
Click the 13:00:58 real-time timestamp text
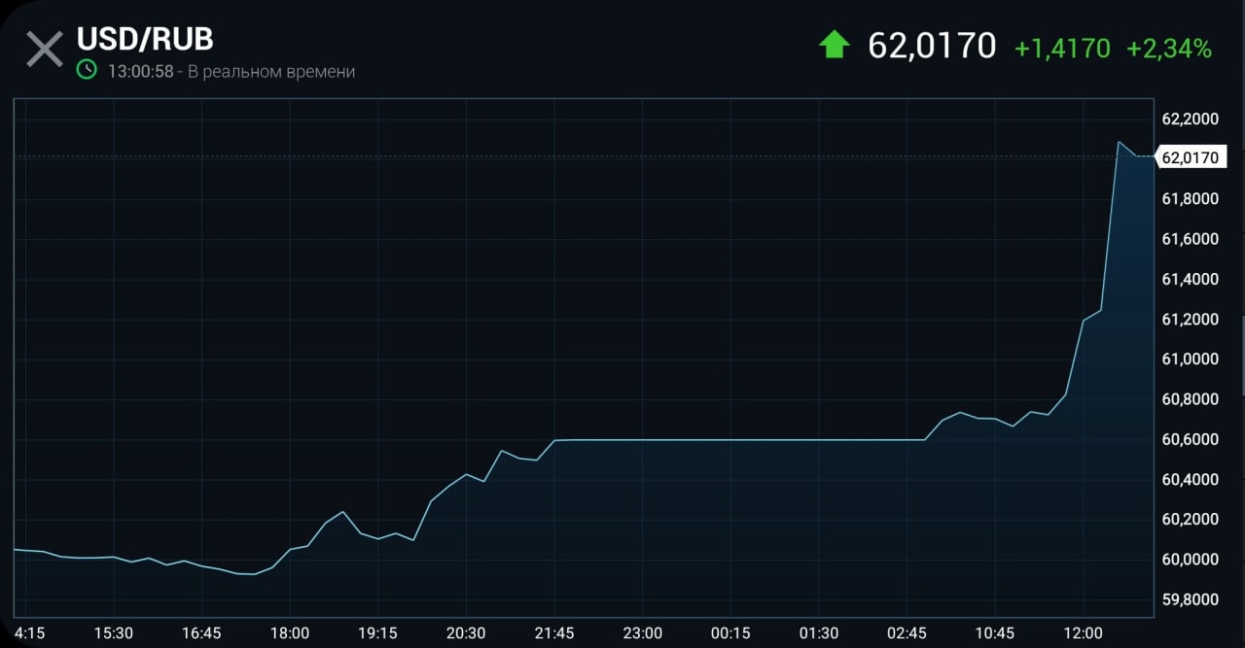231,71
